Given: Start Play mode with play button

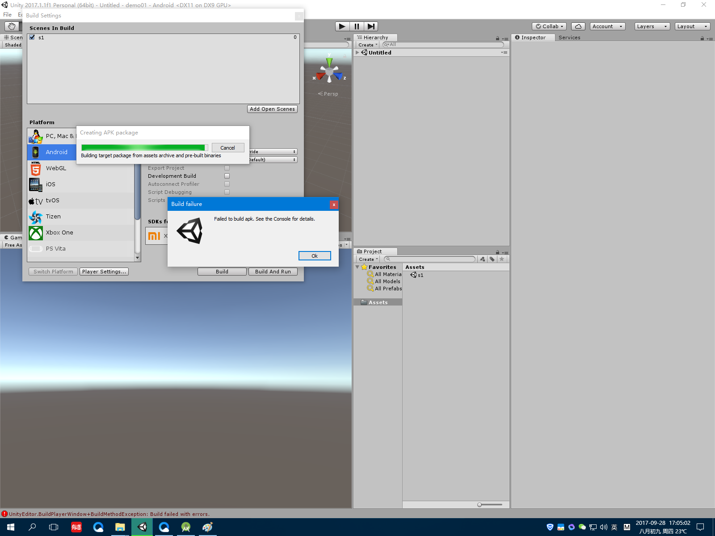Looking at the screenshot, I should click(x=342, y=26).
